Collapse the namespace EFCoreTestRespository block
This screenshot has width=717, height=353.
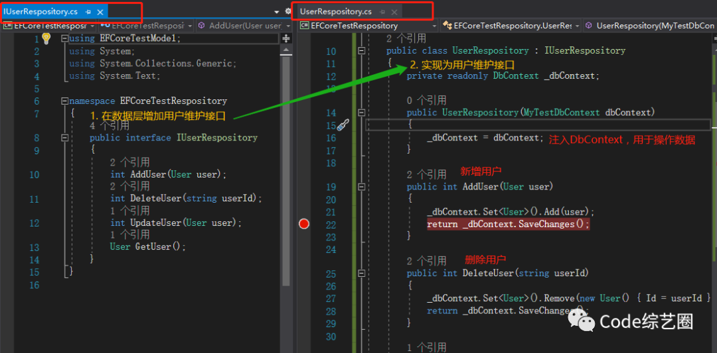click(64, 101)
